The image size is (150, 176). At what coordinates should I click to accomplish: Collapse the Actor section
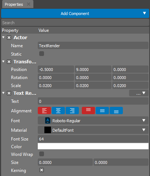point(3,37)
